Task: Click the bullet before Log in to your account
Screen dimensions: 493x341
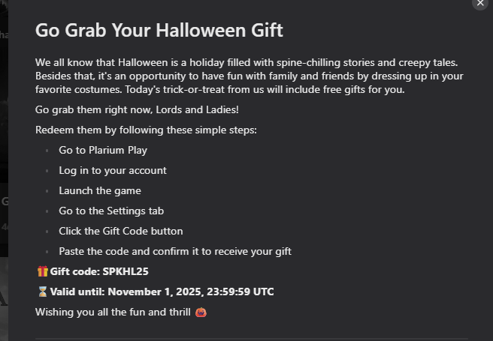Action: click(47, 171)
